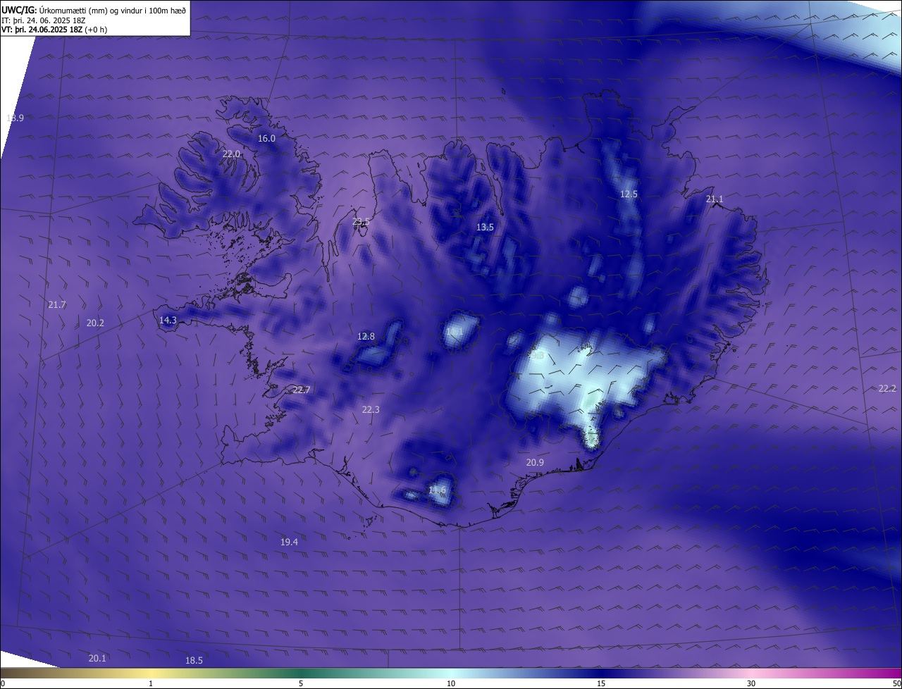Click the 12.5 value label

coord(629,194)
